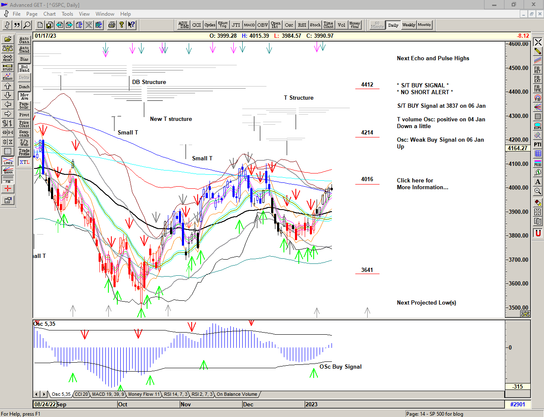The height and width of the screenshot is (417, 544).
Task: Select the Gann lines tool
Action: coord(8,171)
